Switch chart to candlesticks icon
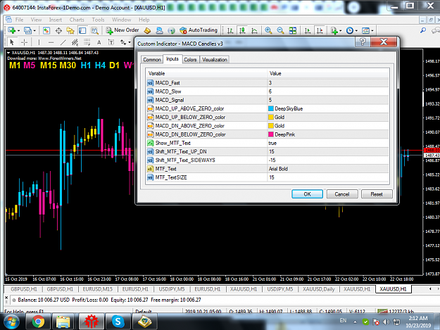Viewport: 440px width, 330px height. [x=242, y=30]
